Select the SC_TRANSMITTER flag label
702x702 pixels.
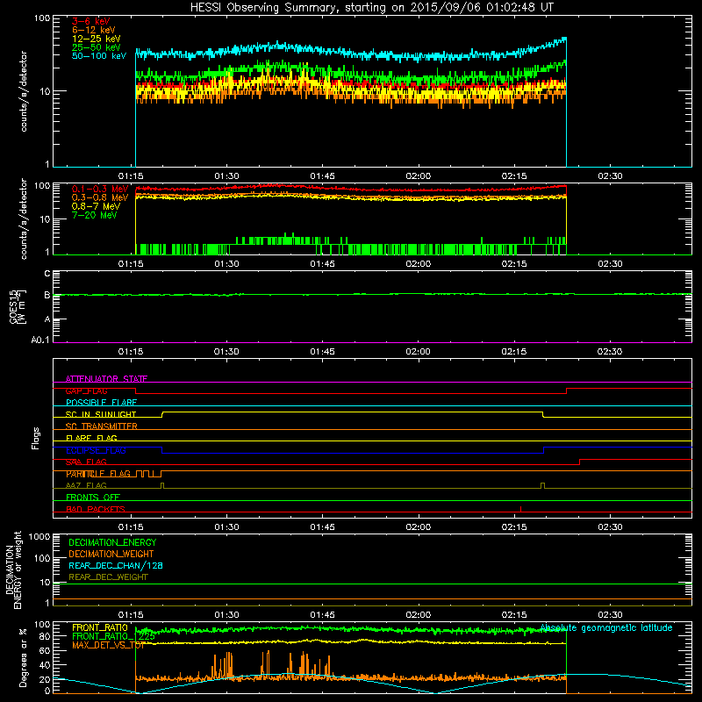click(101, 426)
